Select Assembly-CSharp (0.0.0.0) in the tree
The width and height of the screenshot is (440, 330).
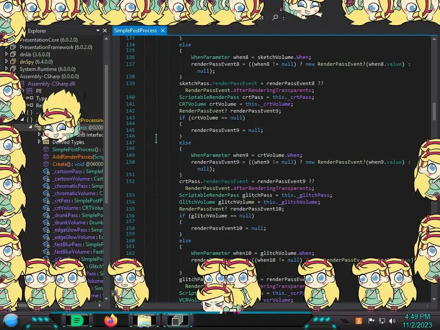pyautogui.click(x=49, y=76)
